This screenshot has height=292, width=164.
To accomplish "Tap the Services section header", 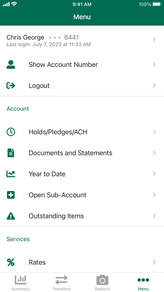I will (18, 239).
